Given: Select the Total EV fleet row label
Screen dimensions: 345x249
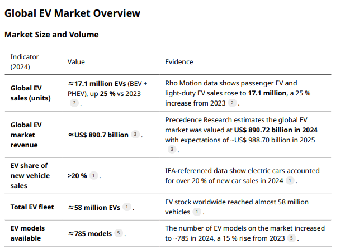Looking at the screenshot, I should (32, 207).
